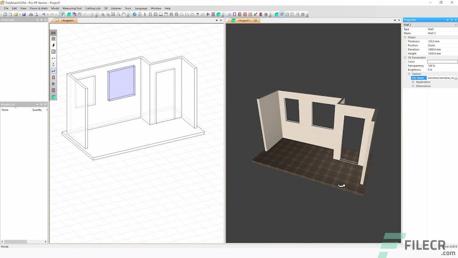Screen dimensions: 458x258
Task: Click the undo icon in the main toolbar
Action: [x=44, y=14]
